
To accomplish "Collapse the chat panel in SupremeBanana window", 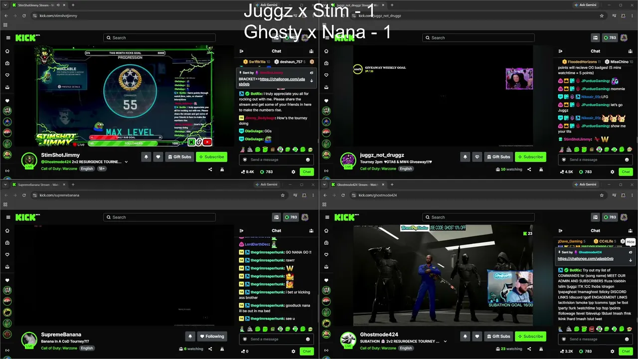I will coord(241,230).
